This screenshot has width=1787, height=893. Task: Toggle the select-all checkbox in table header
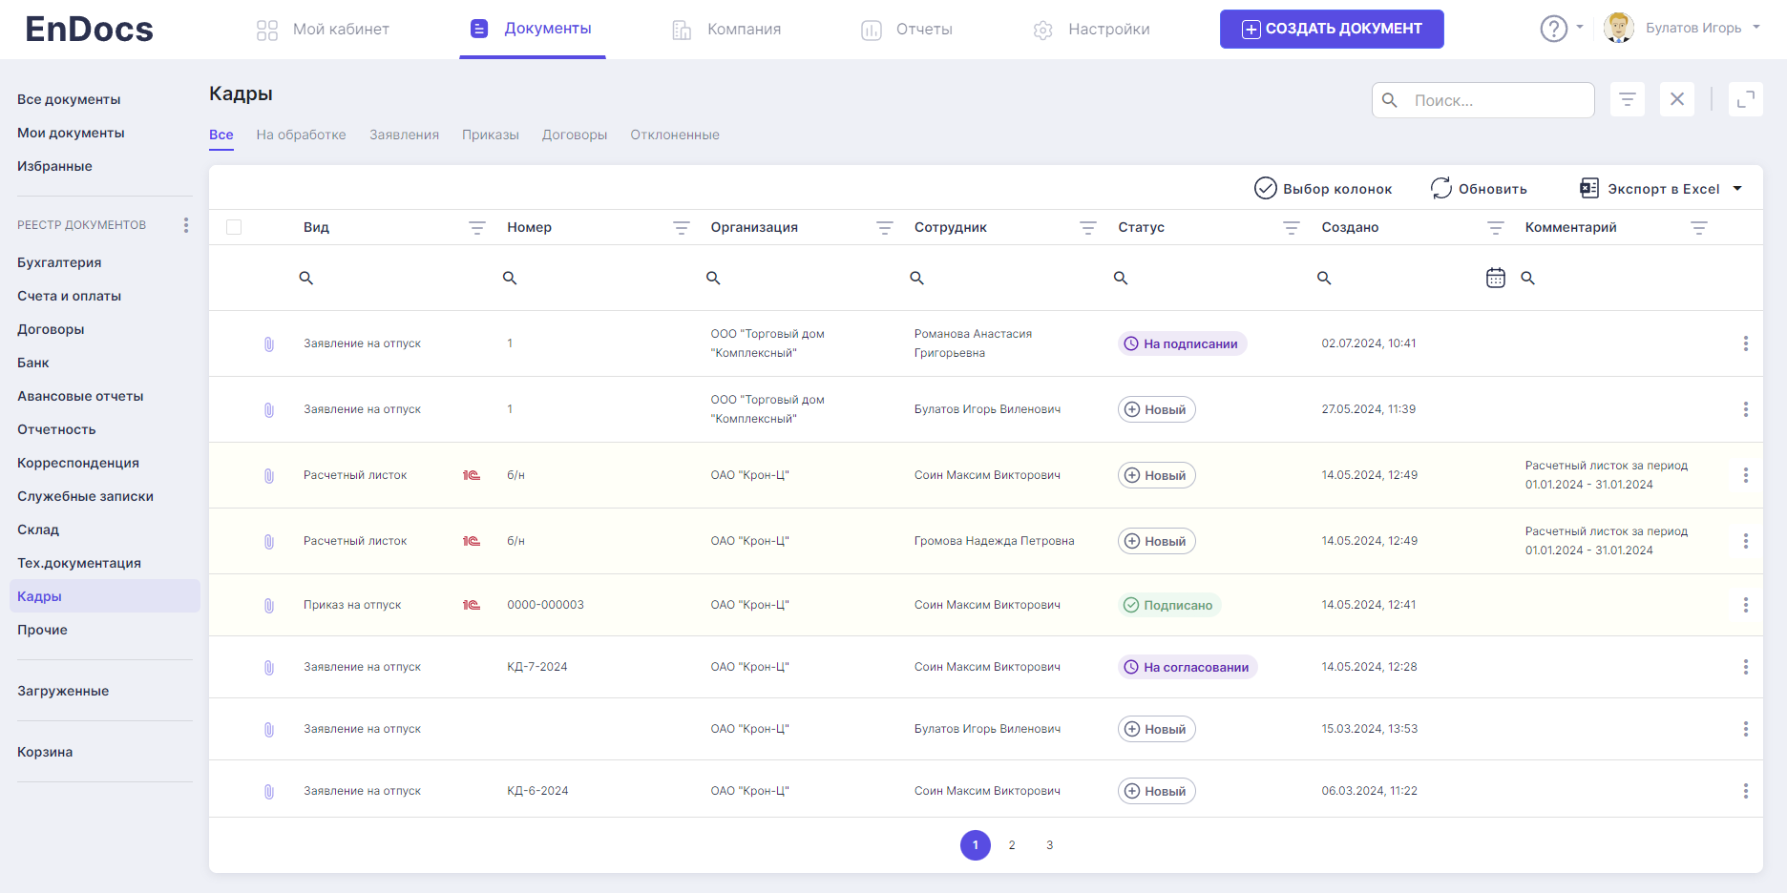[x=234, y=227]
